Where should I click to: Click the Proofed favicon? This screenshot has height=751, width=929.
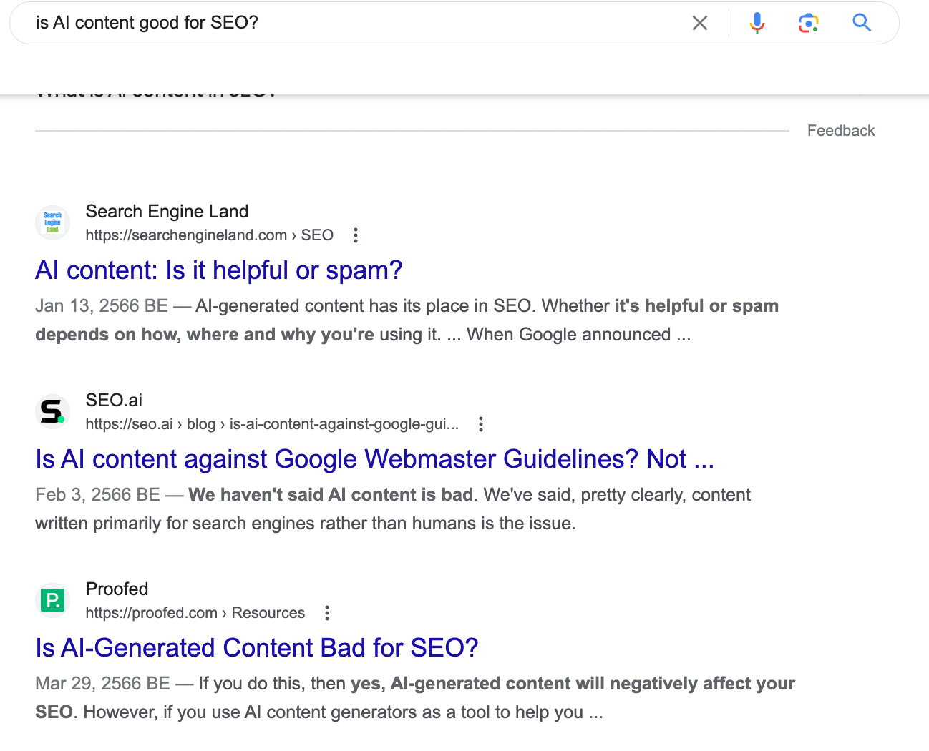52,600
